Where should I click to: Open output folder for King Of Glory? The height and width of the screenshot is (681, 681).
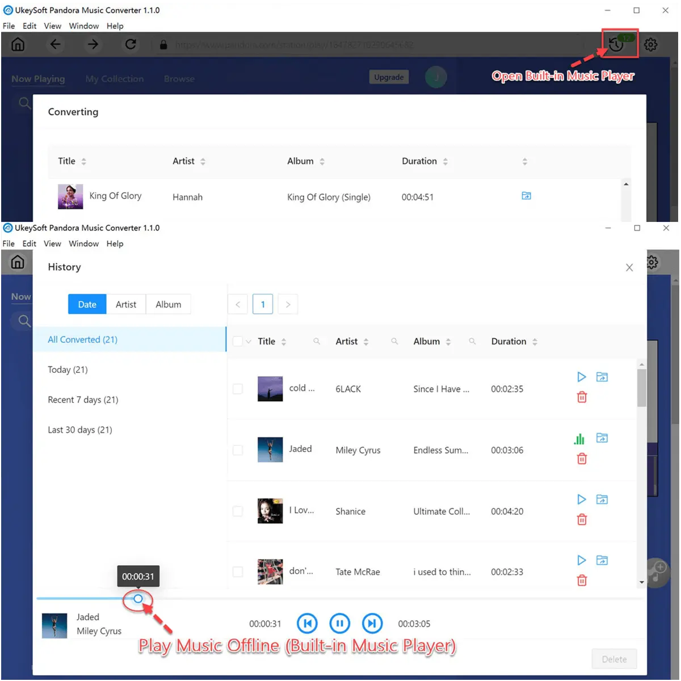[526, 196]
